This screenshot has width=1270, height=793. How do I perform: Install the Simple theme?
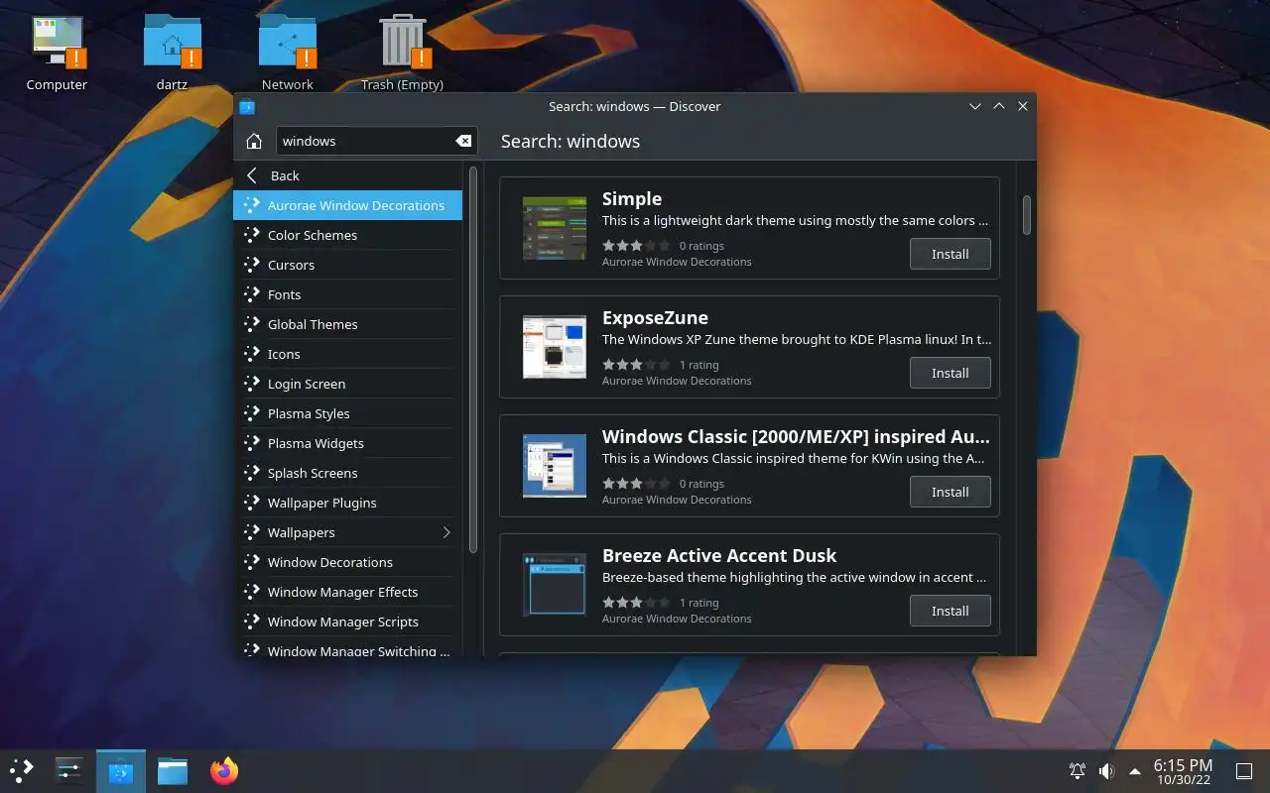[x=950, y=254]
